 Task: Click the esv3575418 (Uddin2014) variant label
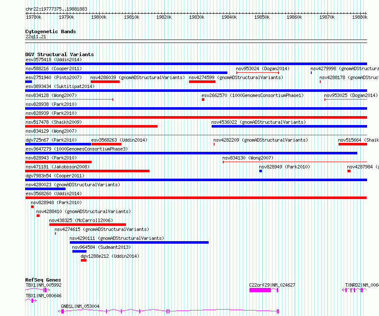click(54, 60)
